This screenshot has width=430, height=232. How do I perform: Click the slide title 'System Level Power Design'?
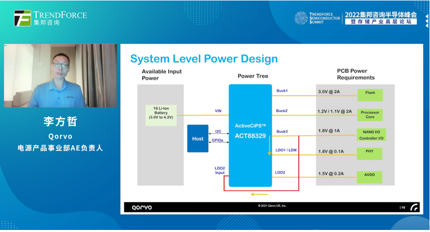click(204, 59)
